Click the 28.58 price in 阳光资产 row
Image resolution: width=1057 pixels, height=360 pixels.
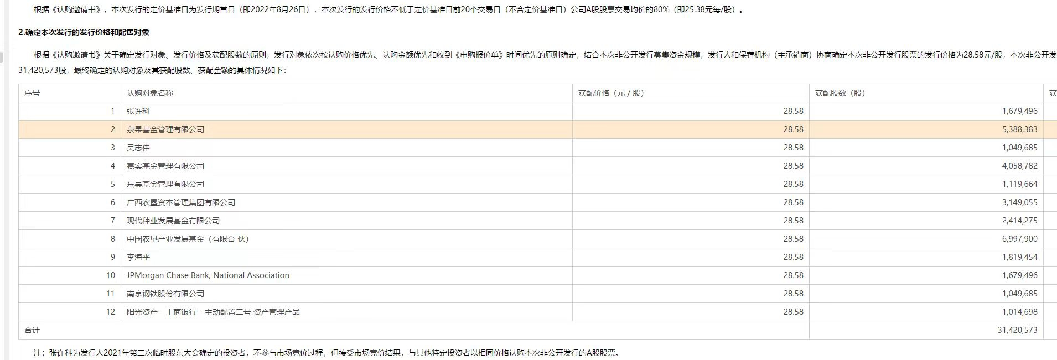[x=793, y=312]
